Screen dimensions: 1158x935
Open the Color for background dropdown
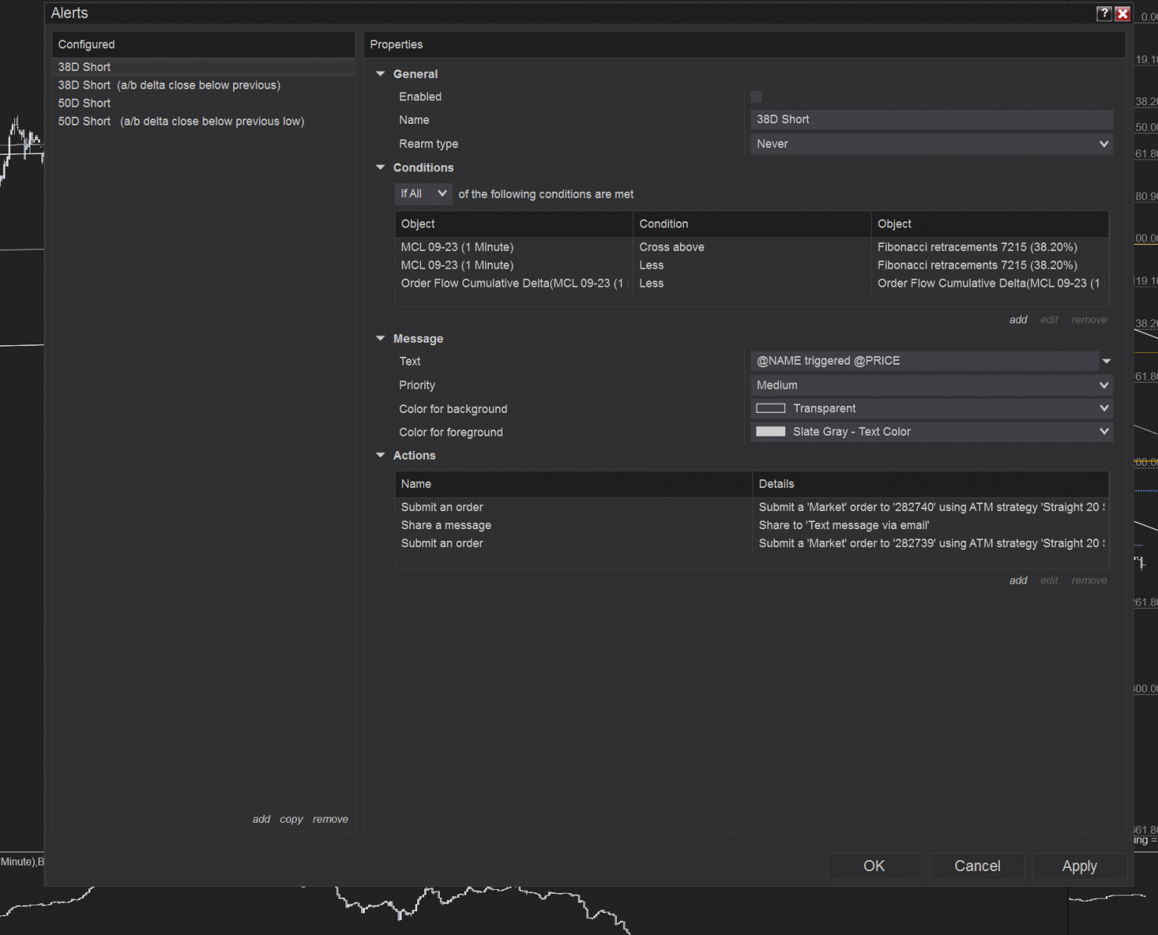click(931, 408)
